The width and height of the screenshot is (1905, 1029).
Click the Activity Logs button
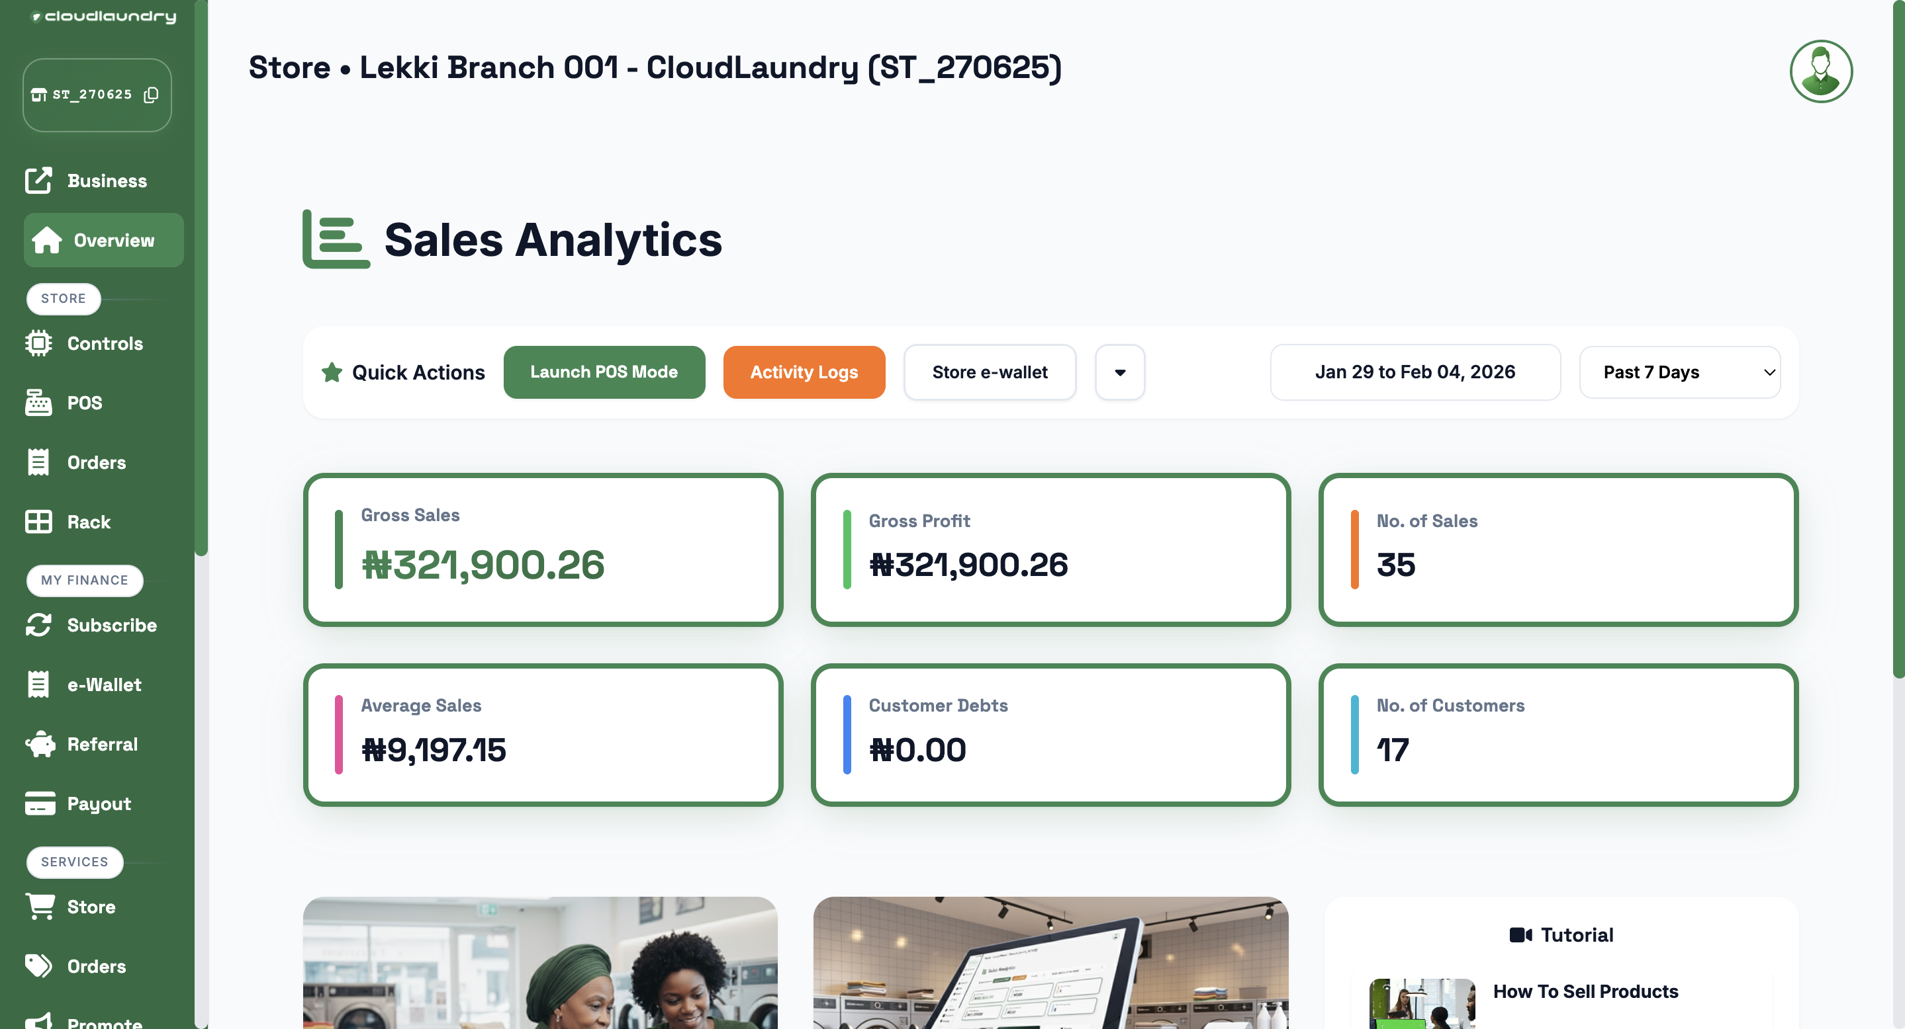[804, 372]
